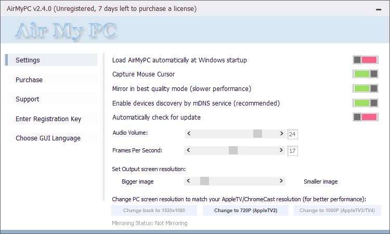Disable the Capture Mouse Cursor switch
This screenshot has height=234, width=390.
(366, 74)
